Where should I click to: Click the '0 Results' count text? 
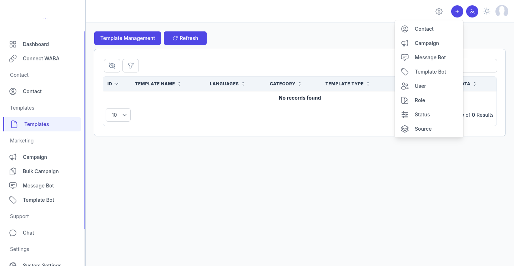[483, 115]
